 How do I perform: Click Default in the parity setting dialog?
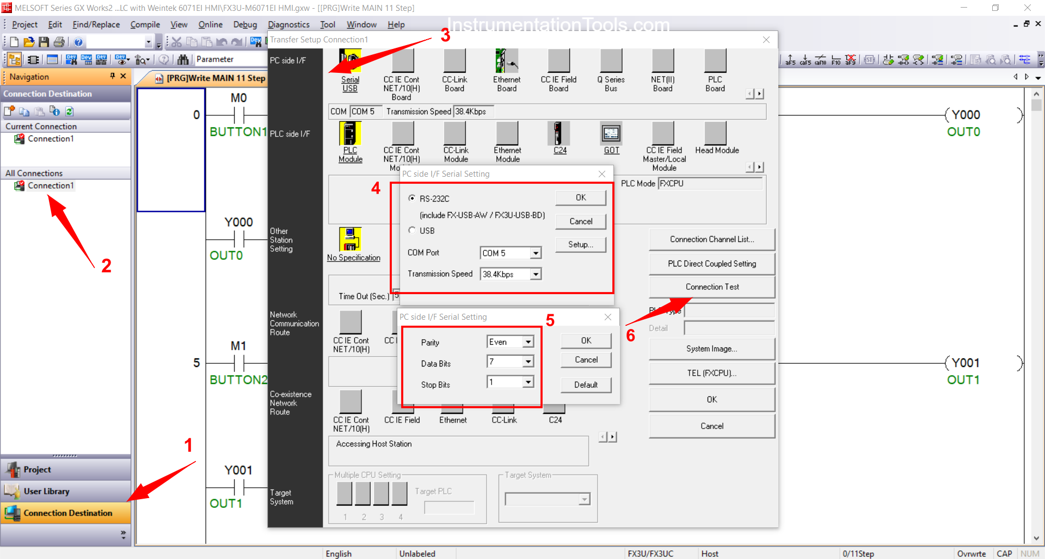point(586,384)
